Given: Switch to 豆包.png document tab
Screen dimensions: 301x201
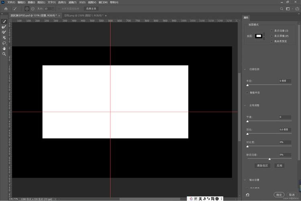Looking at the screenshot, I should [x=84, y=15].
